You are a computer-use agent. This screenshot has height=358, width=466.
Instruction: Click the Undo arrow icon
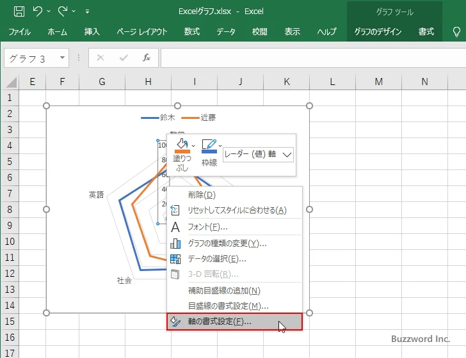pyautogui.click(x=38, y=12)
